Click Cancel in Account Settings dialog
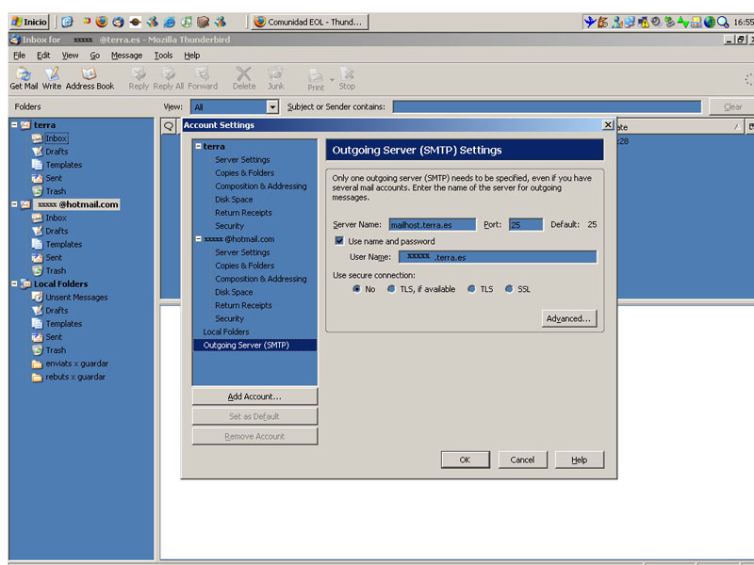 [x=522, y=460]
